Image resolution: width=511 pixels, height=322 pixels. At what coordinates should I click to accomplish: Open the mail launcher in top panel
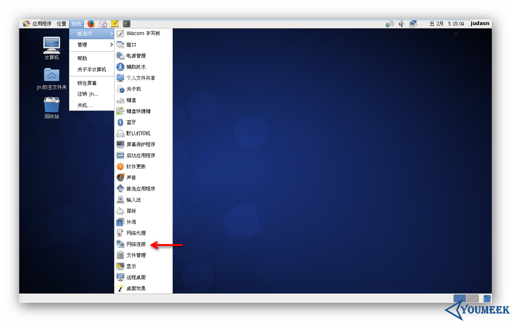click(103, 24)
